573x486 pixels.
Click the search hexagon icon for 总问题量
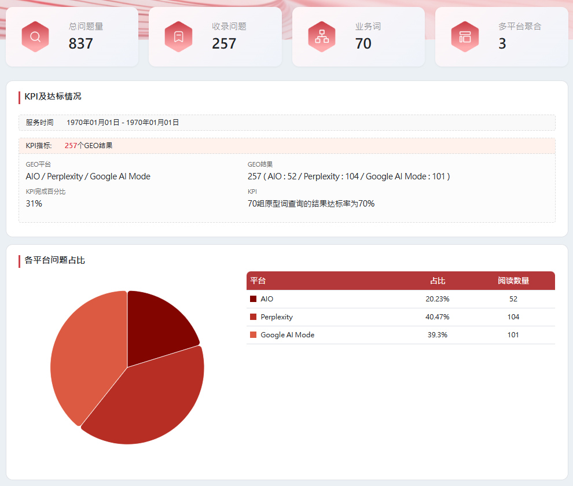click(x=35, y=37)
